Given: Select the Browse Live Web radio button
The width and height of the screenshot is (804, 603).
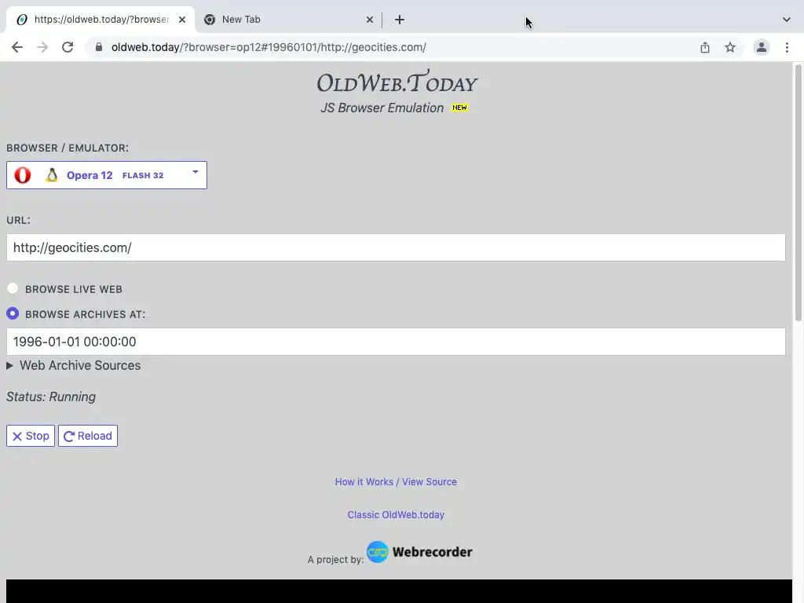Looking at the screenshot, I should pos(13,289).
